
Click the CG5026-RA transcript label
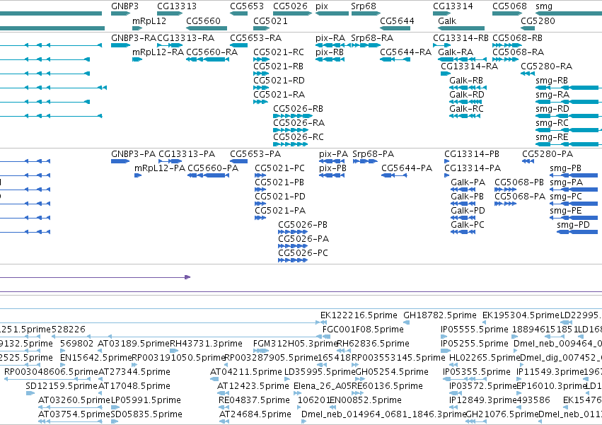[x=299, y=123]
